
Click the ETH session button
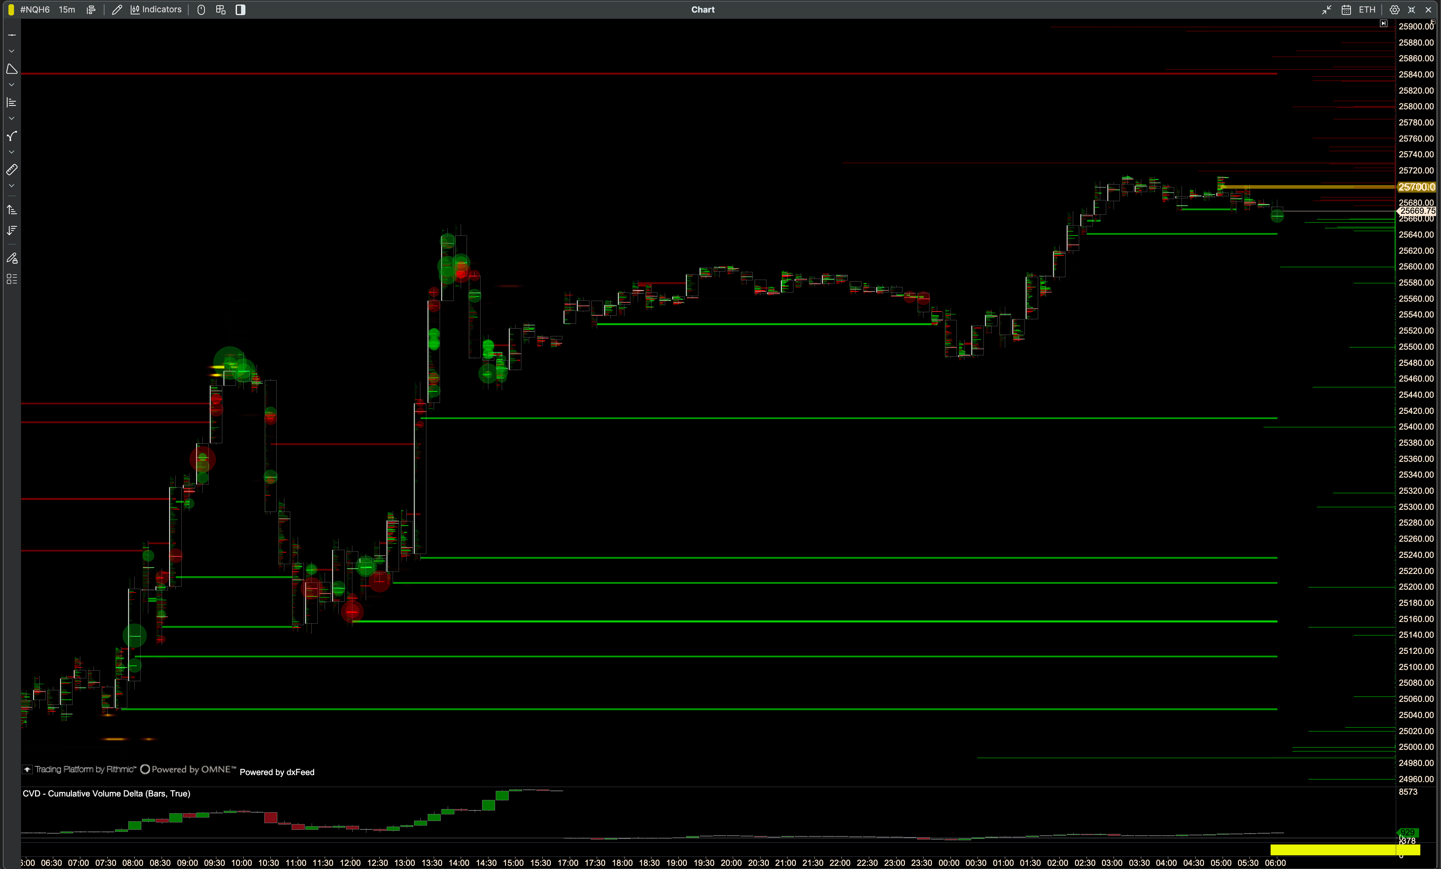tap(1367, 9)
